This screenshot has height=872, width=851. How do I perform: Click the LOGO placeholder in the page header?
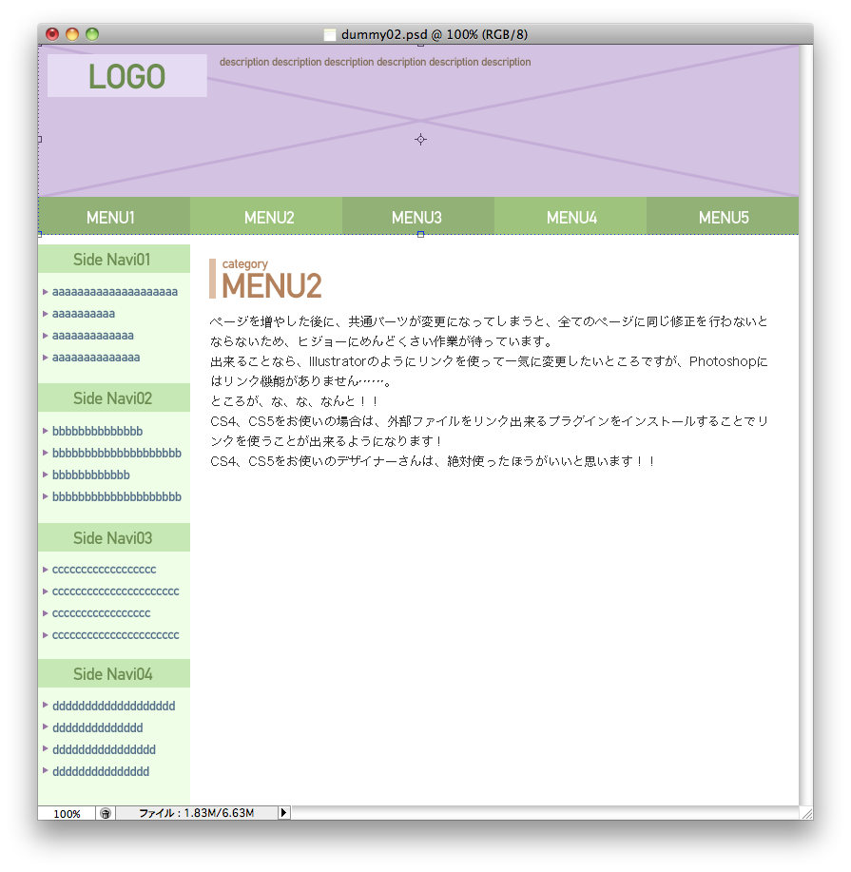tap(126, 75)
